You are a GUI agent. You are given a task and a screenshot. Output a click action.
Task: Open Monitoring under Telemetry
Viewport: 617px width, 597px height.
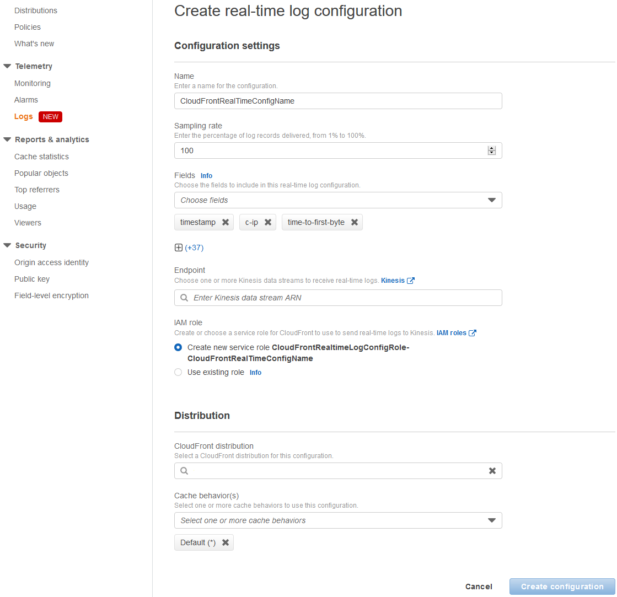pos(33,83)
